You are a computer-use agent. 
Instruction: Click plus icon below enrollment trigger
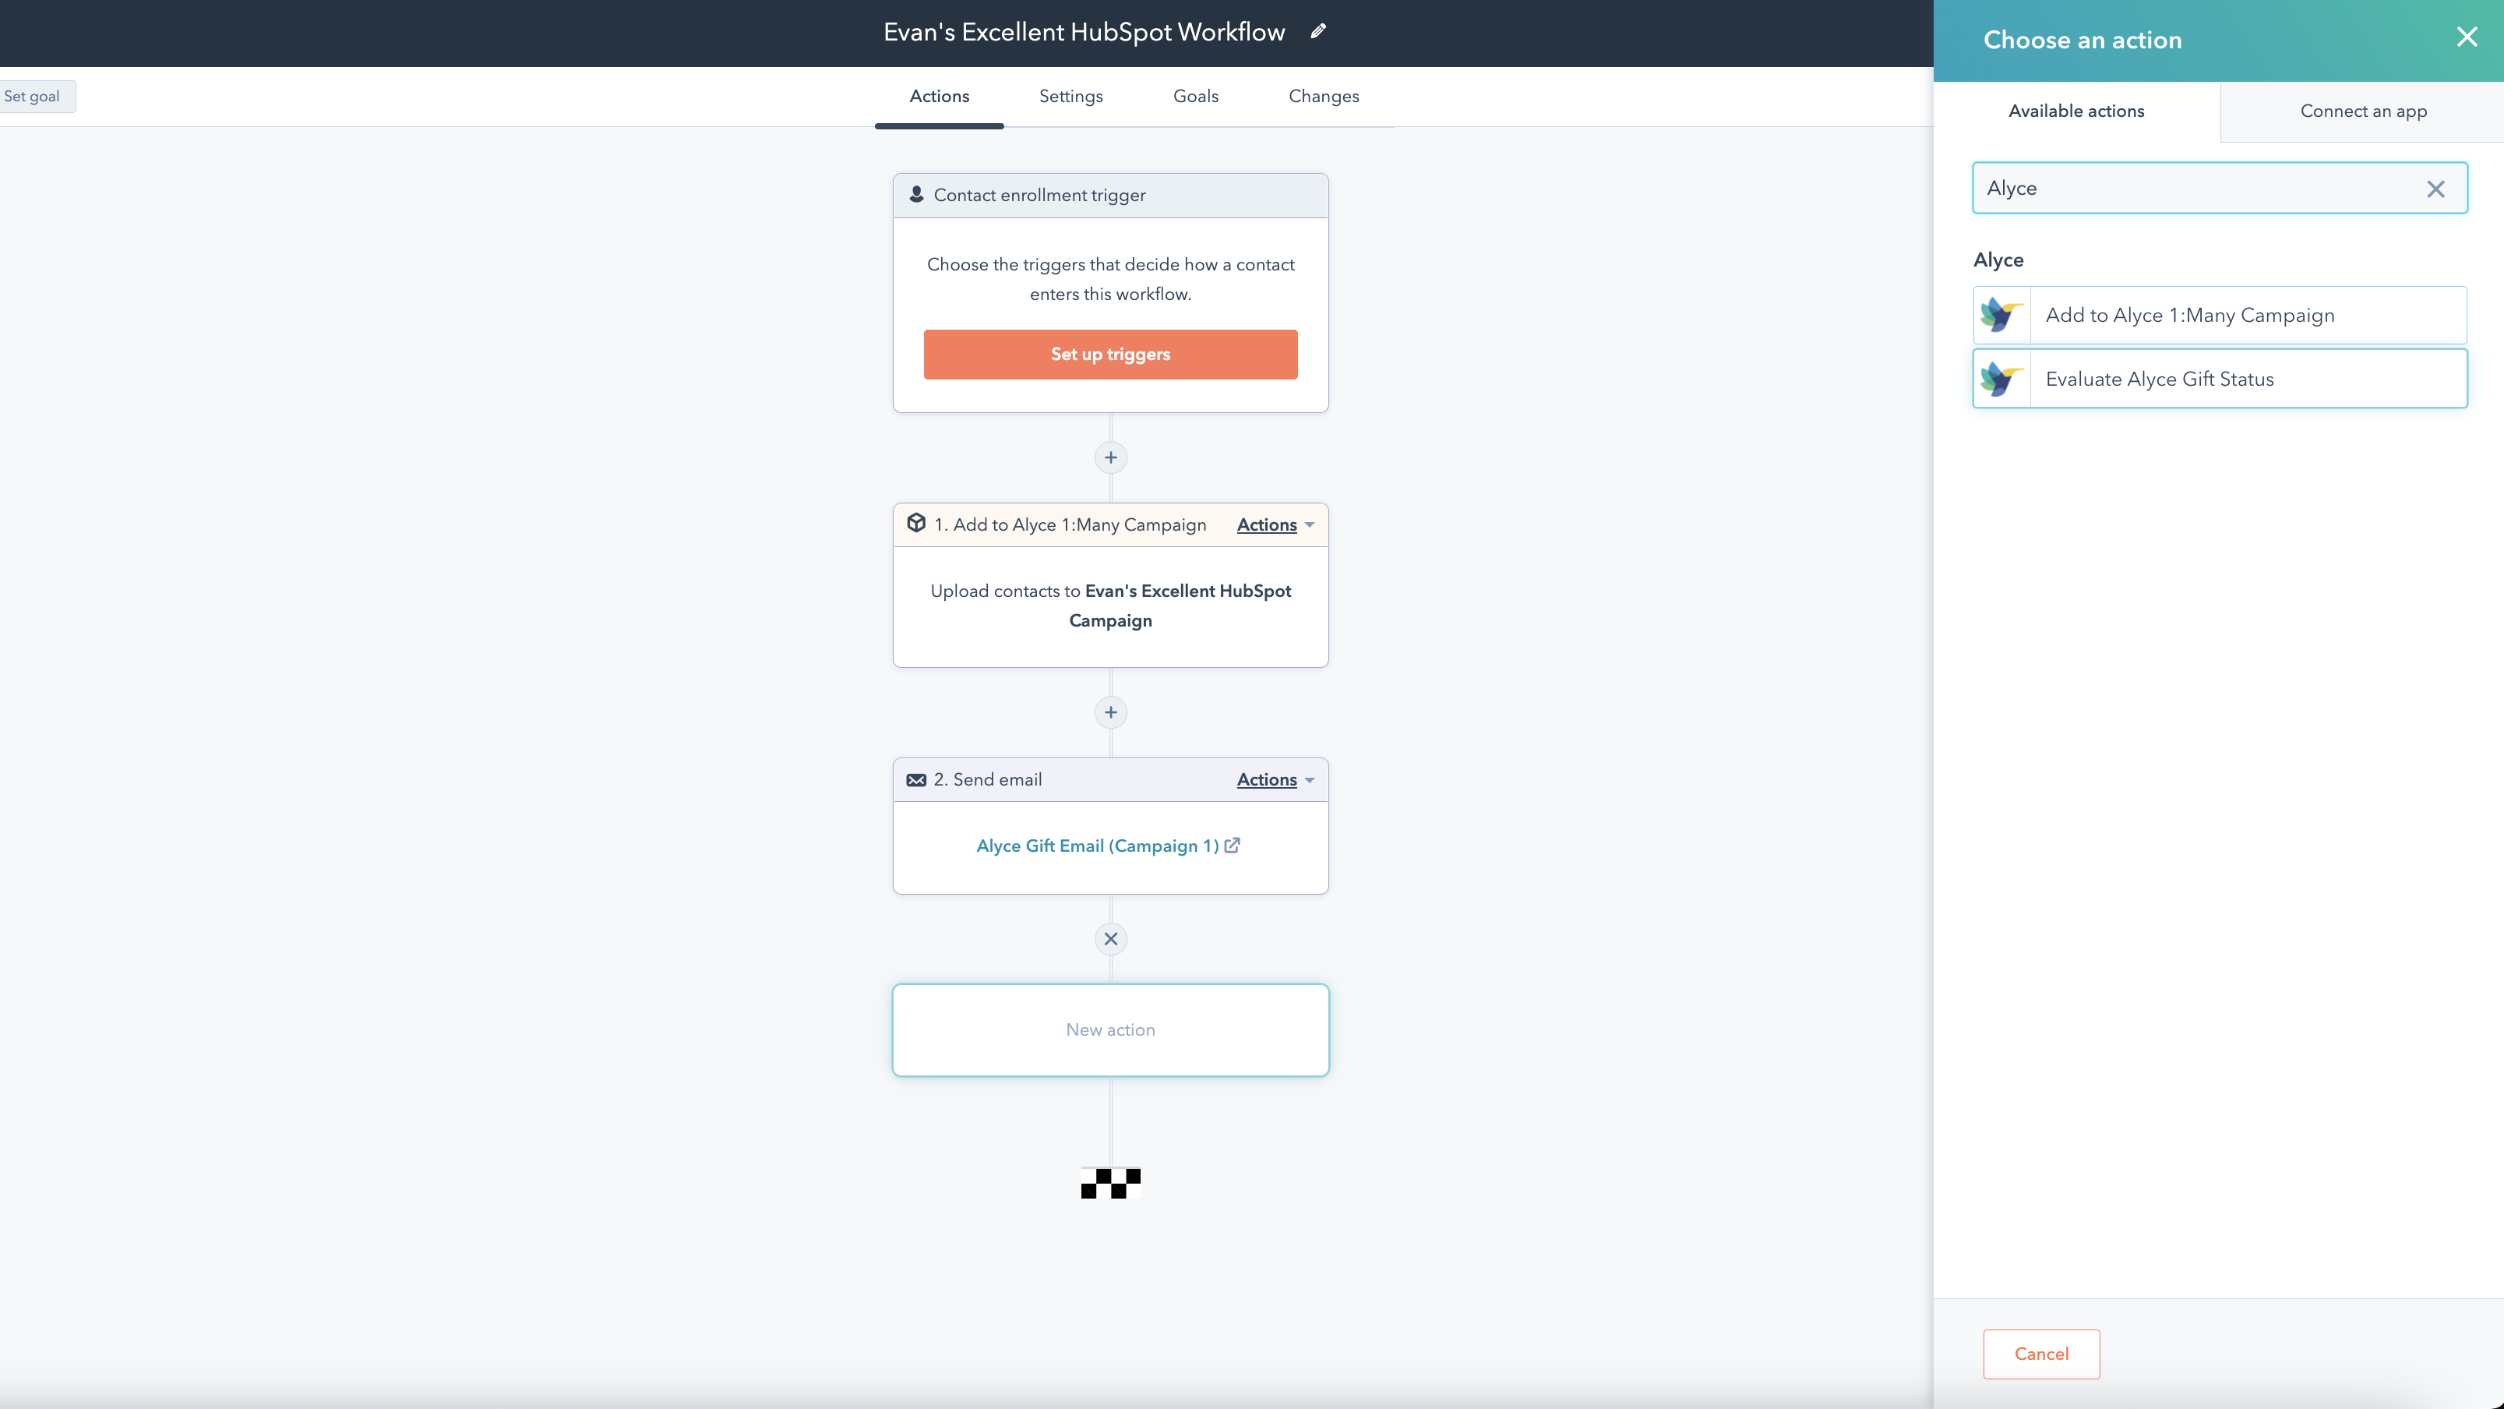(1110, 458)
